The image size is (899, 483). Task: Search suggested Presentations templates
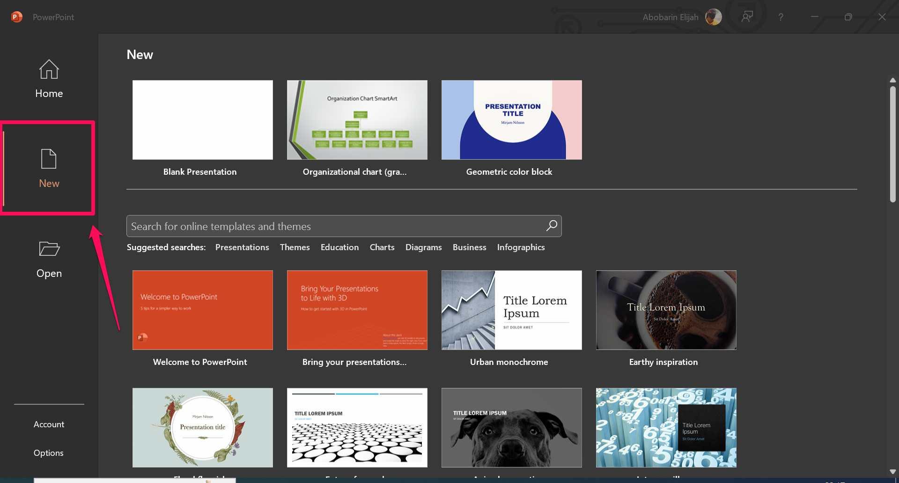(242, 247)
